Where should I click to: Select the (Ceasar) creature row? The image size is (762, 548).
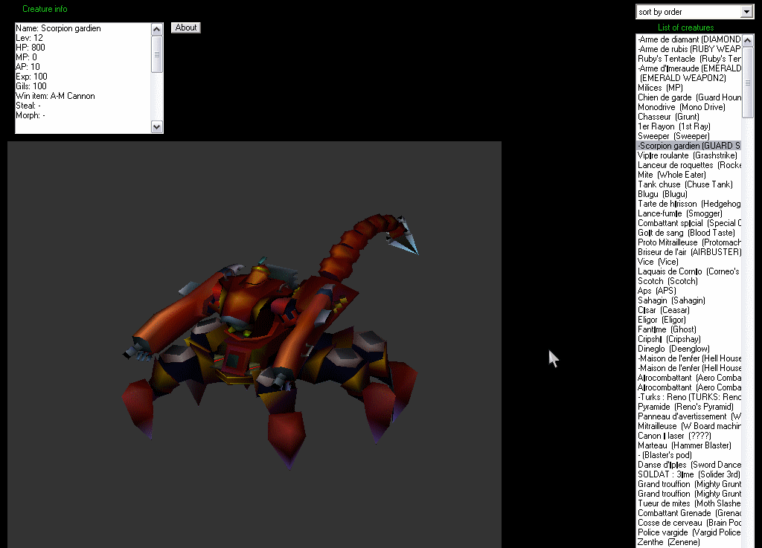click(689, 310)
